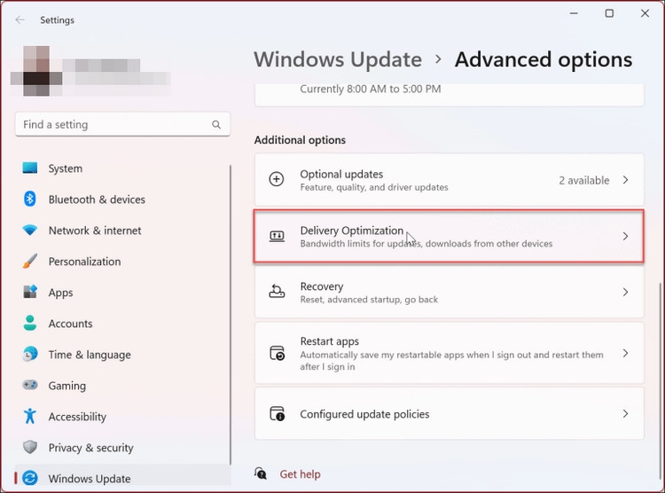The image size is (665, 493).
Task: Click the "2 available" text
Action: click(x=584, y=180)
